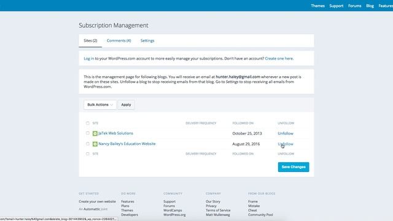This screenshot has height=221, width=393.
Task: Open footer WordCamps link
Action: (173, 211)
